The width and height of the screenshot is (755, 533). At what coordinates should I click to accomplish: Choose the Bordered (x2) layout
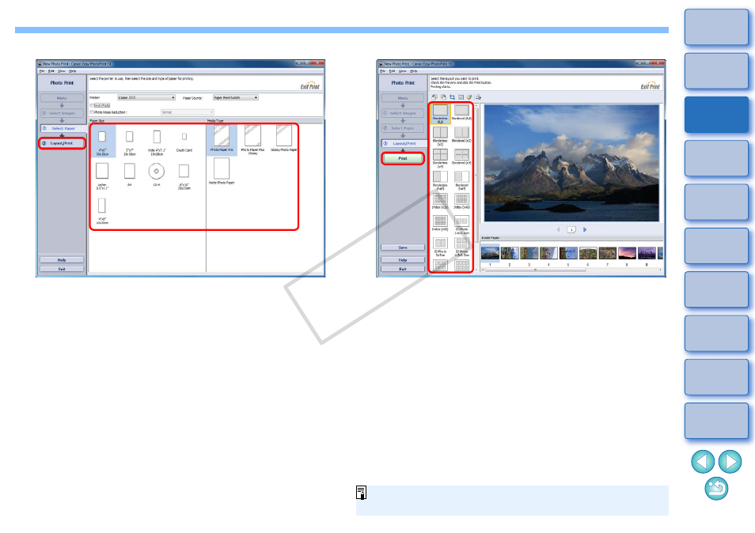(461, 133)
